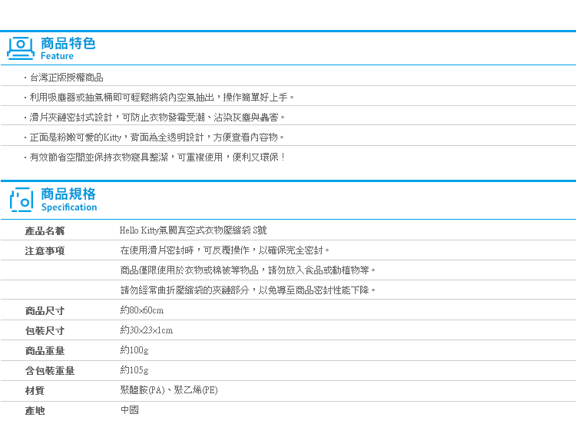Select the 商品僅限使用於衣物 note line
This screenshot has height=434, width=576.
pos(248,270)
